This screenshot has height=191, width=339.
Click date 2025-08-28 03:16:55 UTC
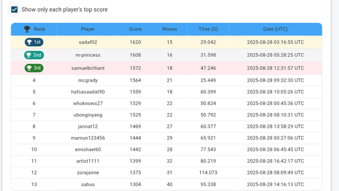click(275, 42)
